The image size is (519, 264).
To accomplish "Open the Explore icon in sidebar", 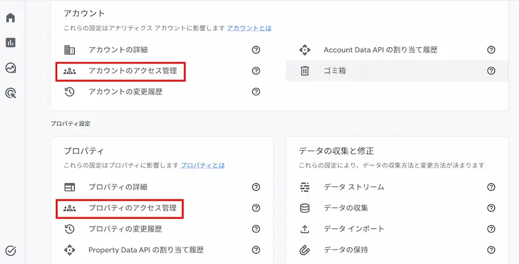I will [x=10, y=68].
